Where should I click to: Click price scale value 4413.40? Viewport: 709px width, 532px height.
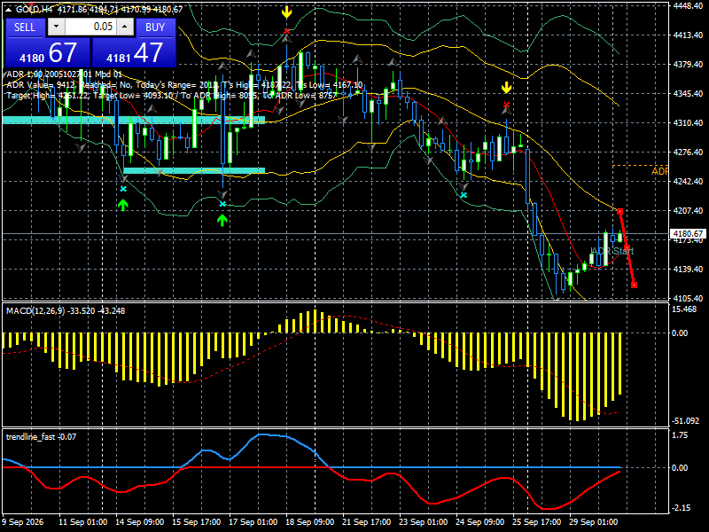688,35
